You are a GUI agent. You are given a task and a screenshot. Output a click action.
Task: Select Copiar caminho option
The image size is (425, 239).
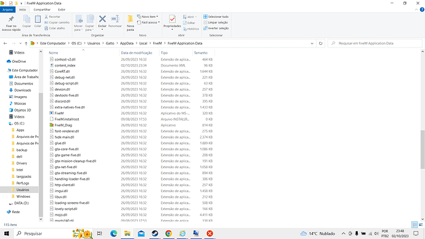(57, 23)
